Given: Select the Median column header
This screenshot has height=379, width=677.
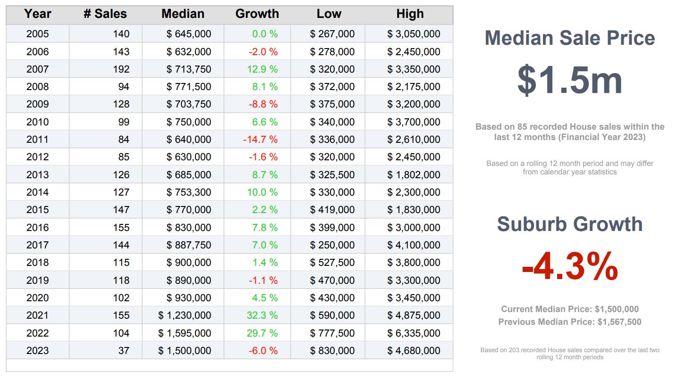Looking at the screenshot, I should pos(183,14).
